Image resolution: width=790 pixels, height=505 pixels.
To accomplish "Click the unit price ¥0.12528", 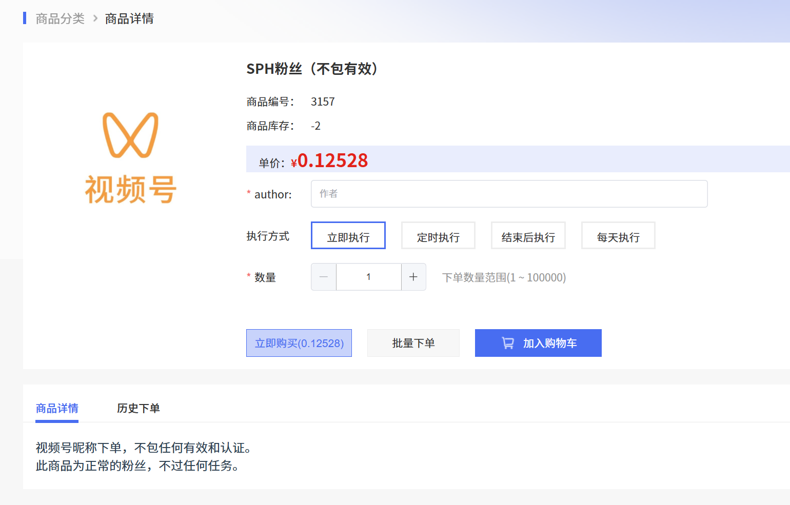I will pyautogui.click(x=329, y=161).
